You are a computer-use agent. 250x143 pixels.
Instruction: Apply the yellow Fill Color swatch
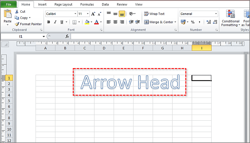(87, 22)
